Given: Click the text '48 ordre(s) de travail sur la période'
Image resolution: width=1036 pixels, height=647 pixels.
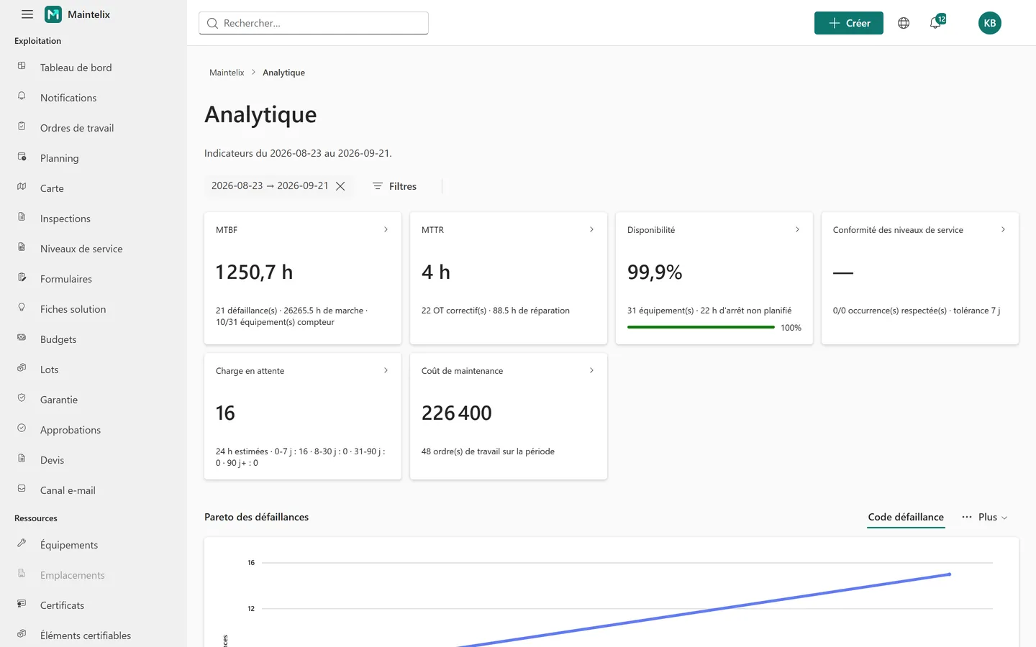Looking at the screenshot, I should (488, 451).
